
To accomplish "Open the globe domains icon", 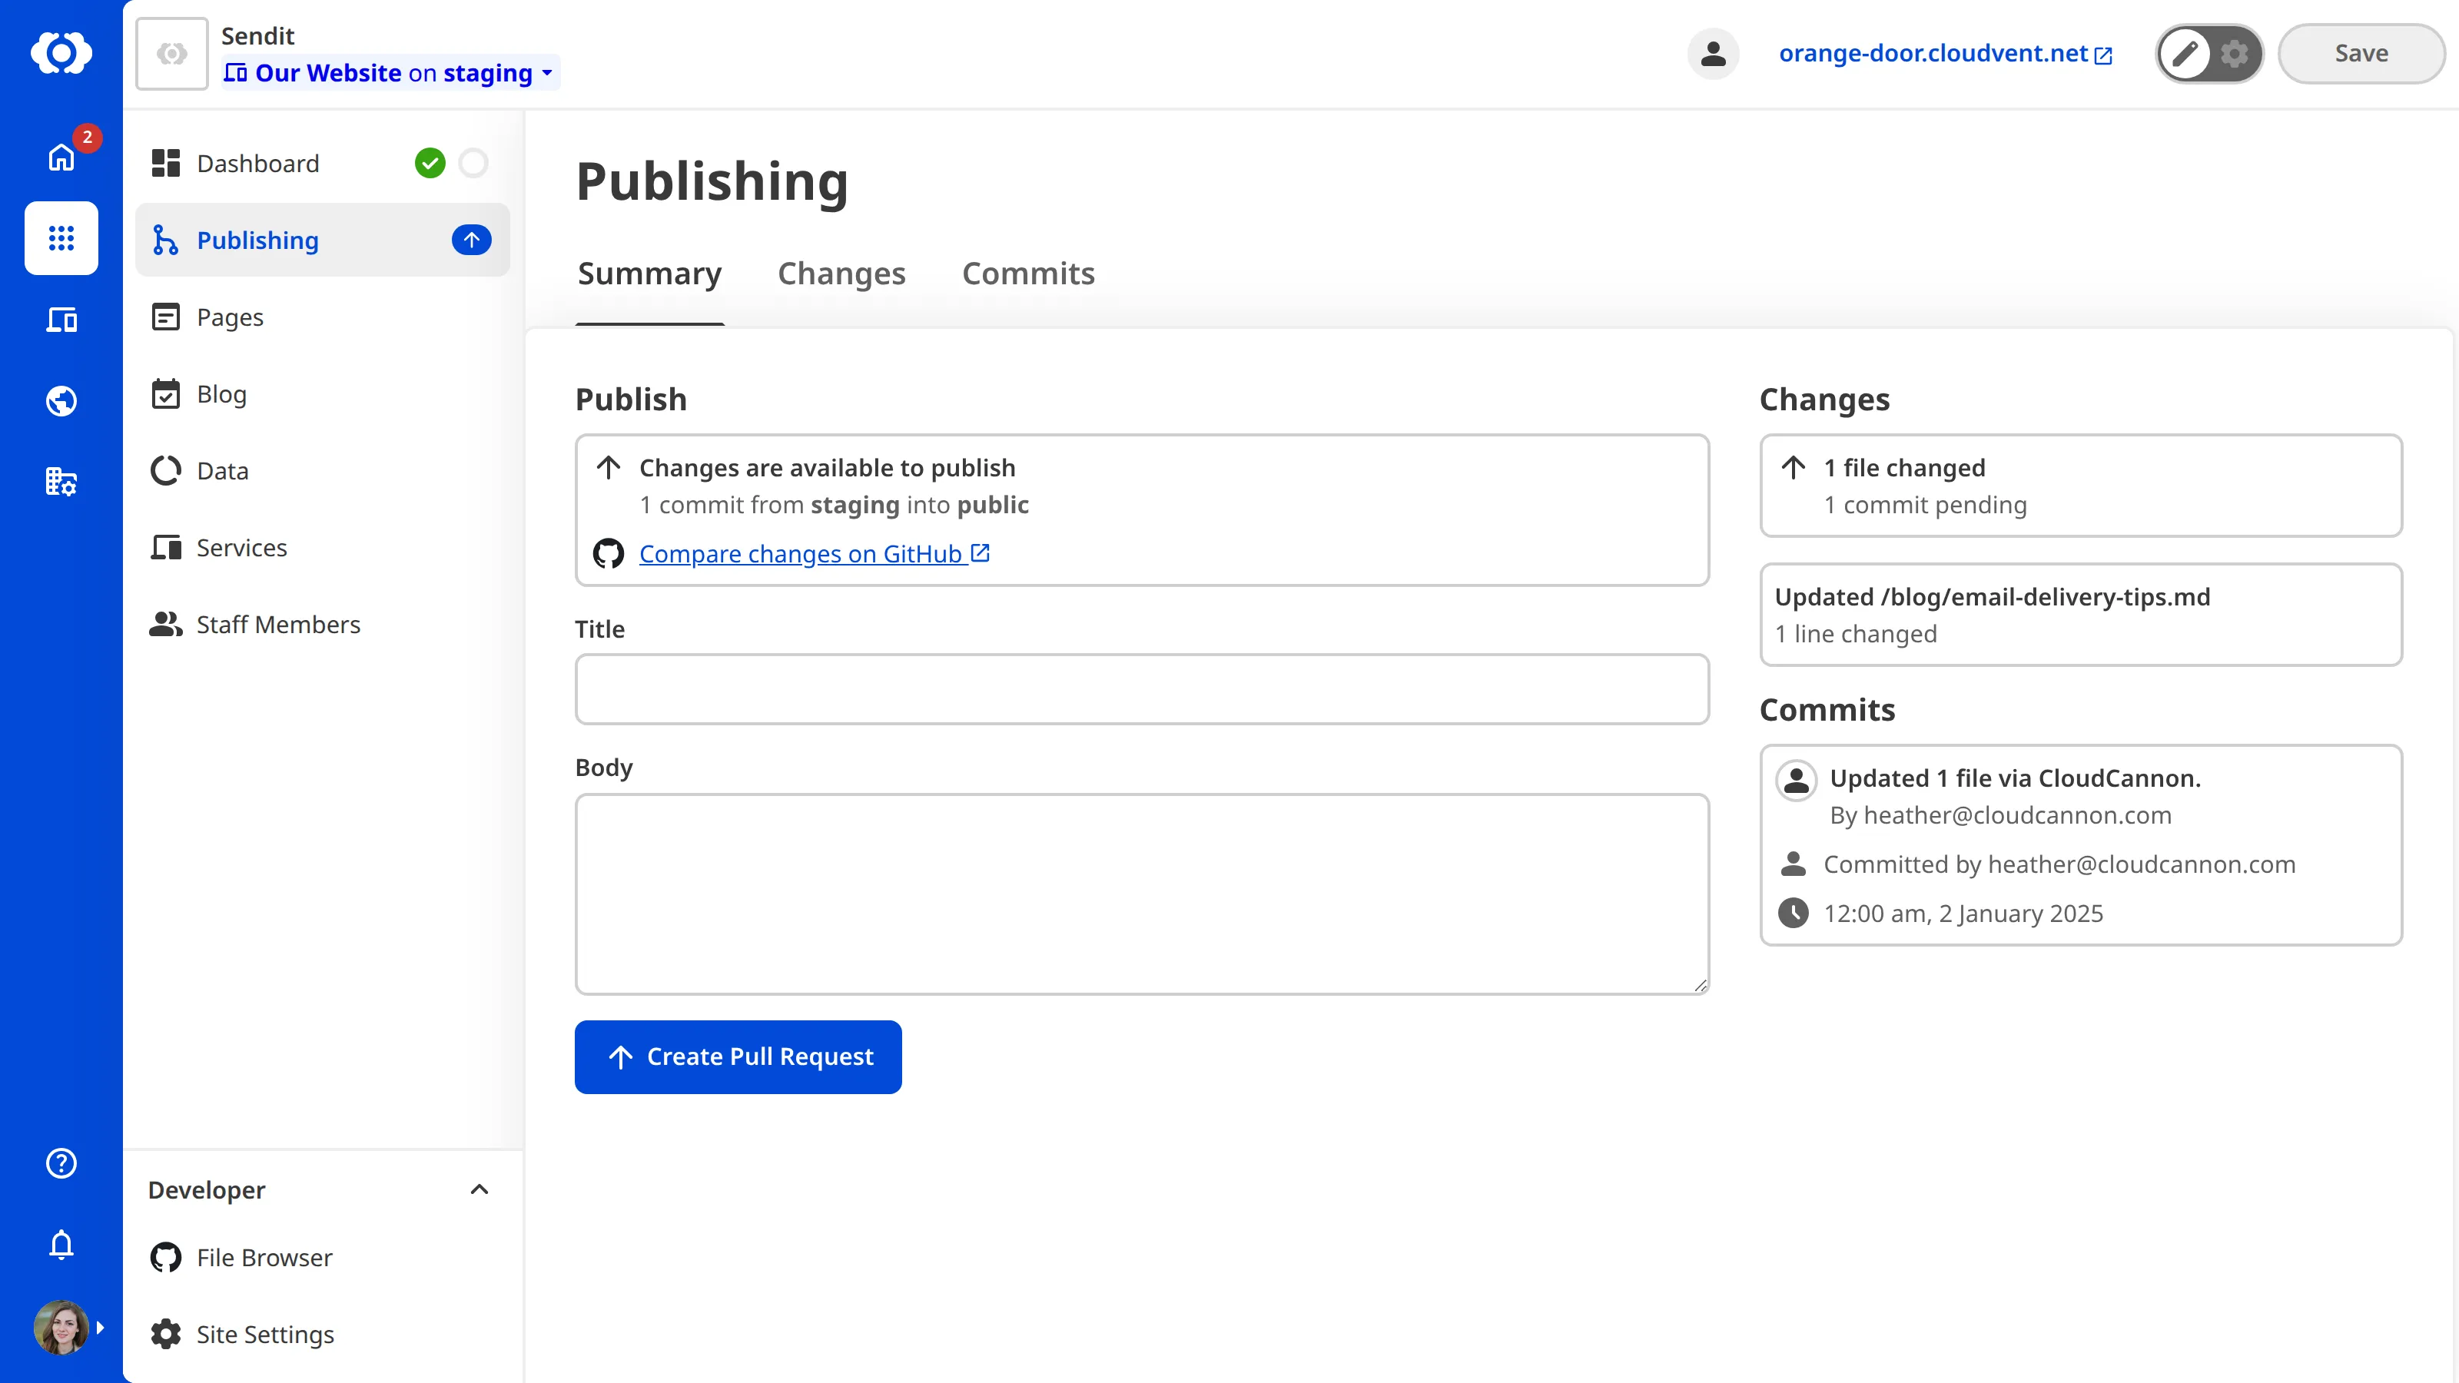I will (x=61, y=401).
